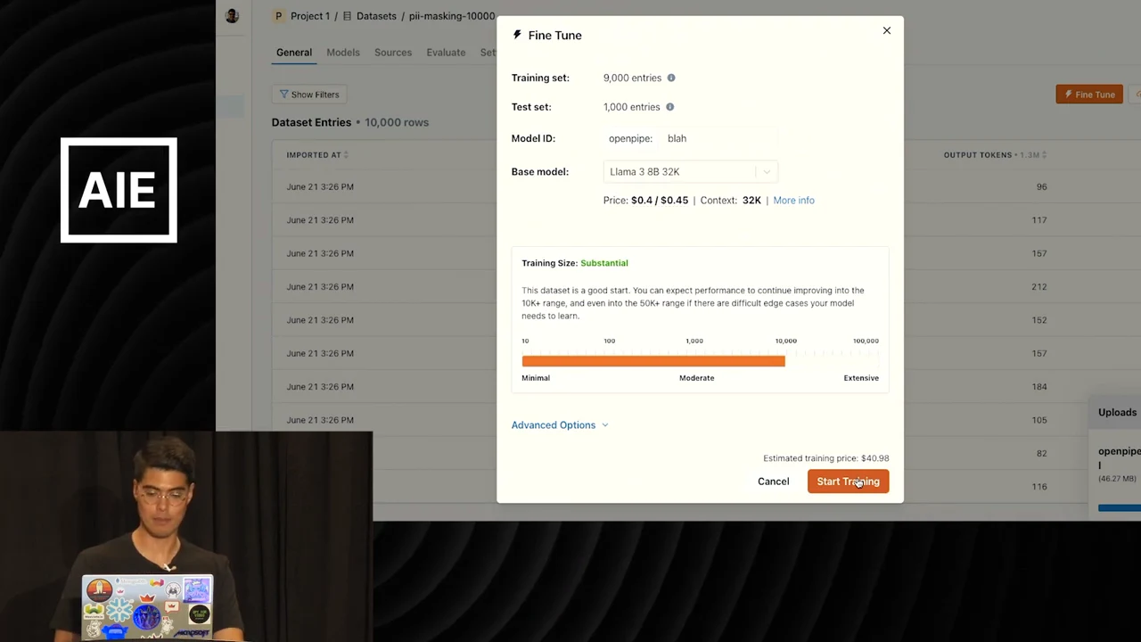The image size is (1141, 642).
Task: Click pii-masking-10000 breadcrumb
Action: point(452,16)
